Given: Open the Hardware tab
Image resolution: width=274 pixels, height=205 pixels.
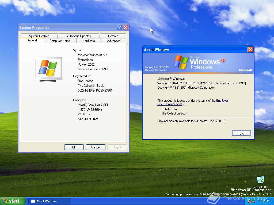Looking at the screenshot, I should click(89, 41).
